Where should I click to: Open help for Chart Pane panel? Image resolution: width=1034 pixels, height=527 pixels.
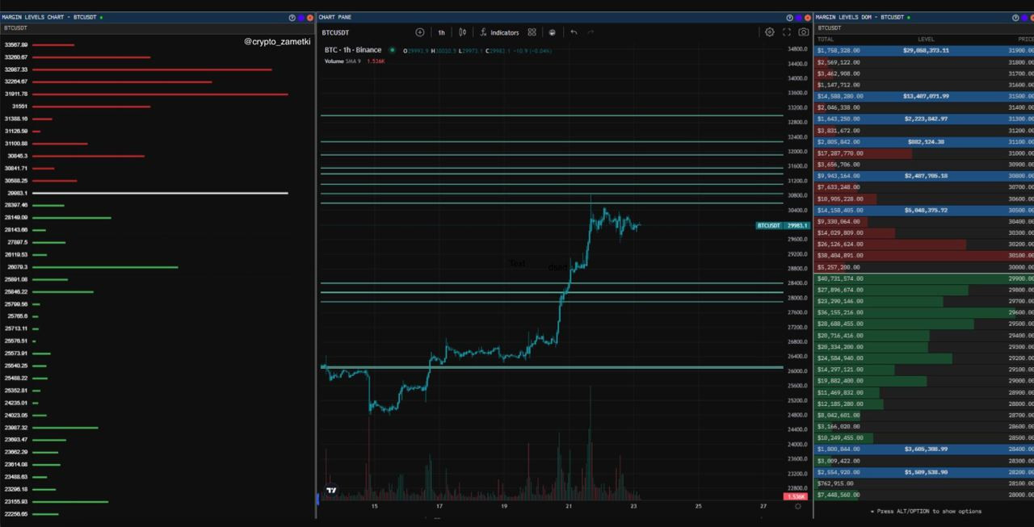(x=790, y=17)
